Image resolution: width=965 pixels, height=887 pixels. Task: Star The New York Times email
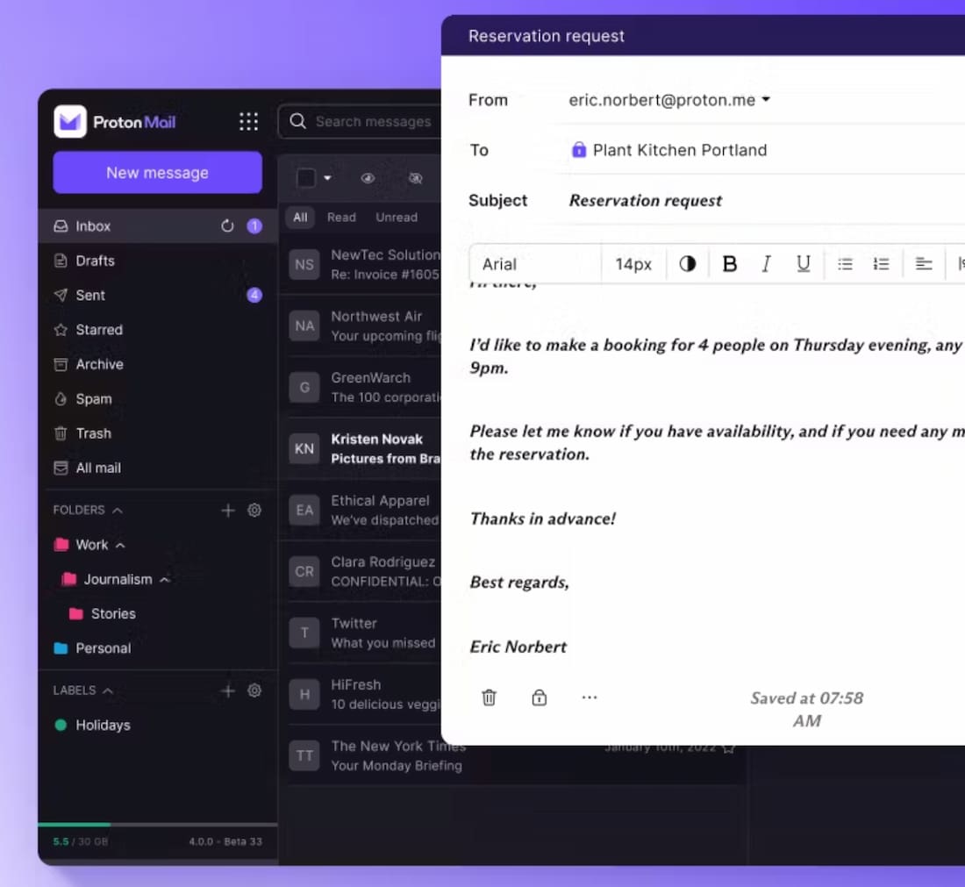(x=729, y=748)
